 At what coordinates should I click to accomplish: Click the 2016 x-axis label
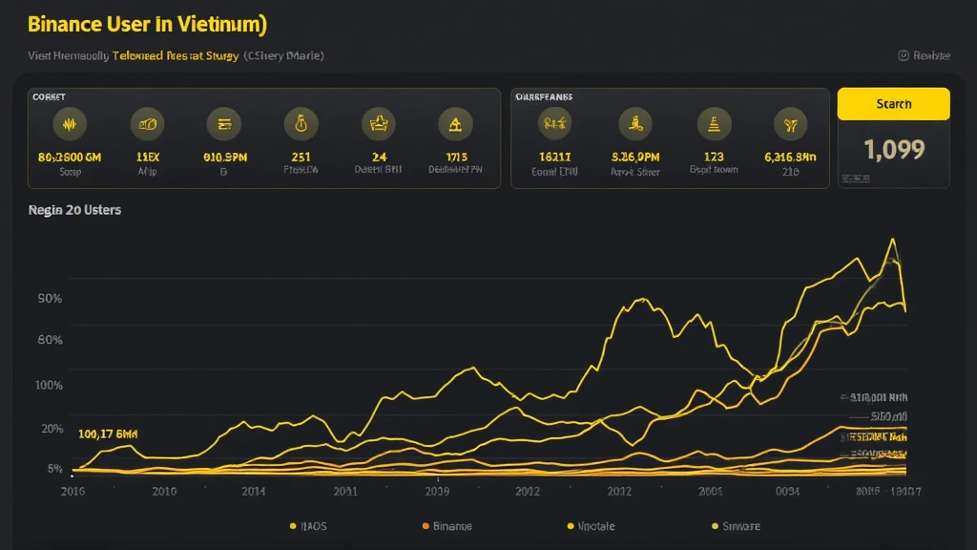click(73, 492)
